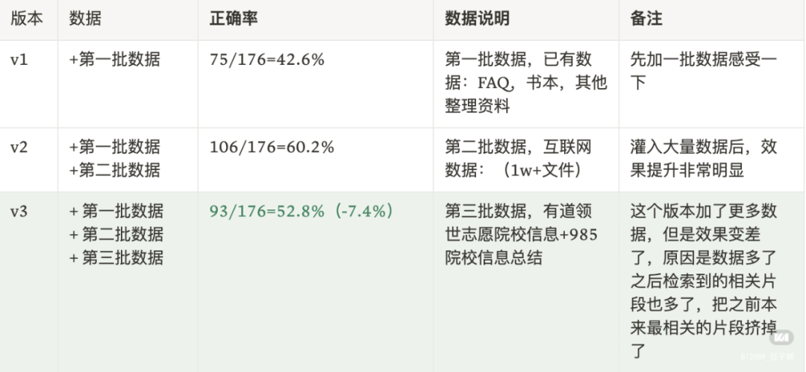The image size is (806, 372).
Task: Click v1 row's +第一批数据 cell
Action: click(x=114, y=60)
